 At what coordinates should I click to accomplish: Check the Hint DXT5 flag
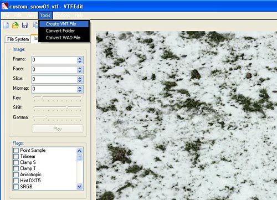[x=16, y=181]
